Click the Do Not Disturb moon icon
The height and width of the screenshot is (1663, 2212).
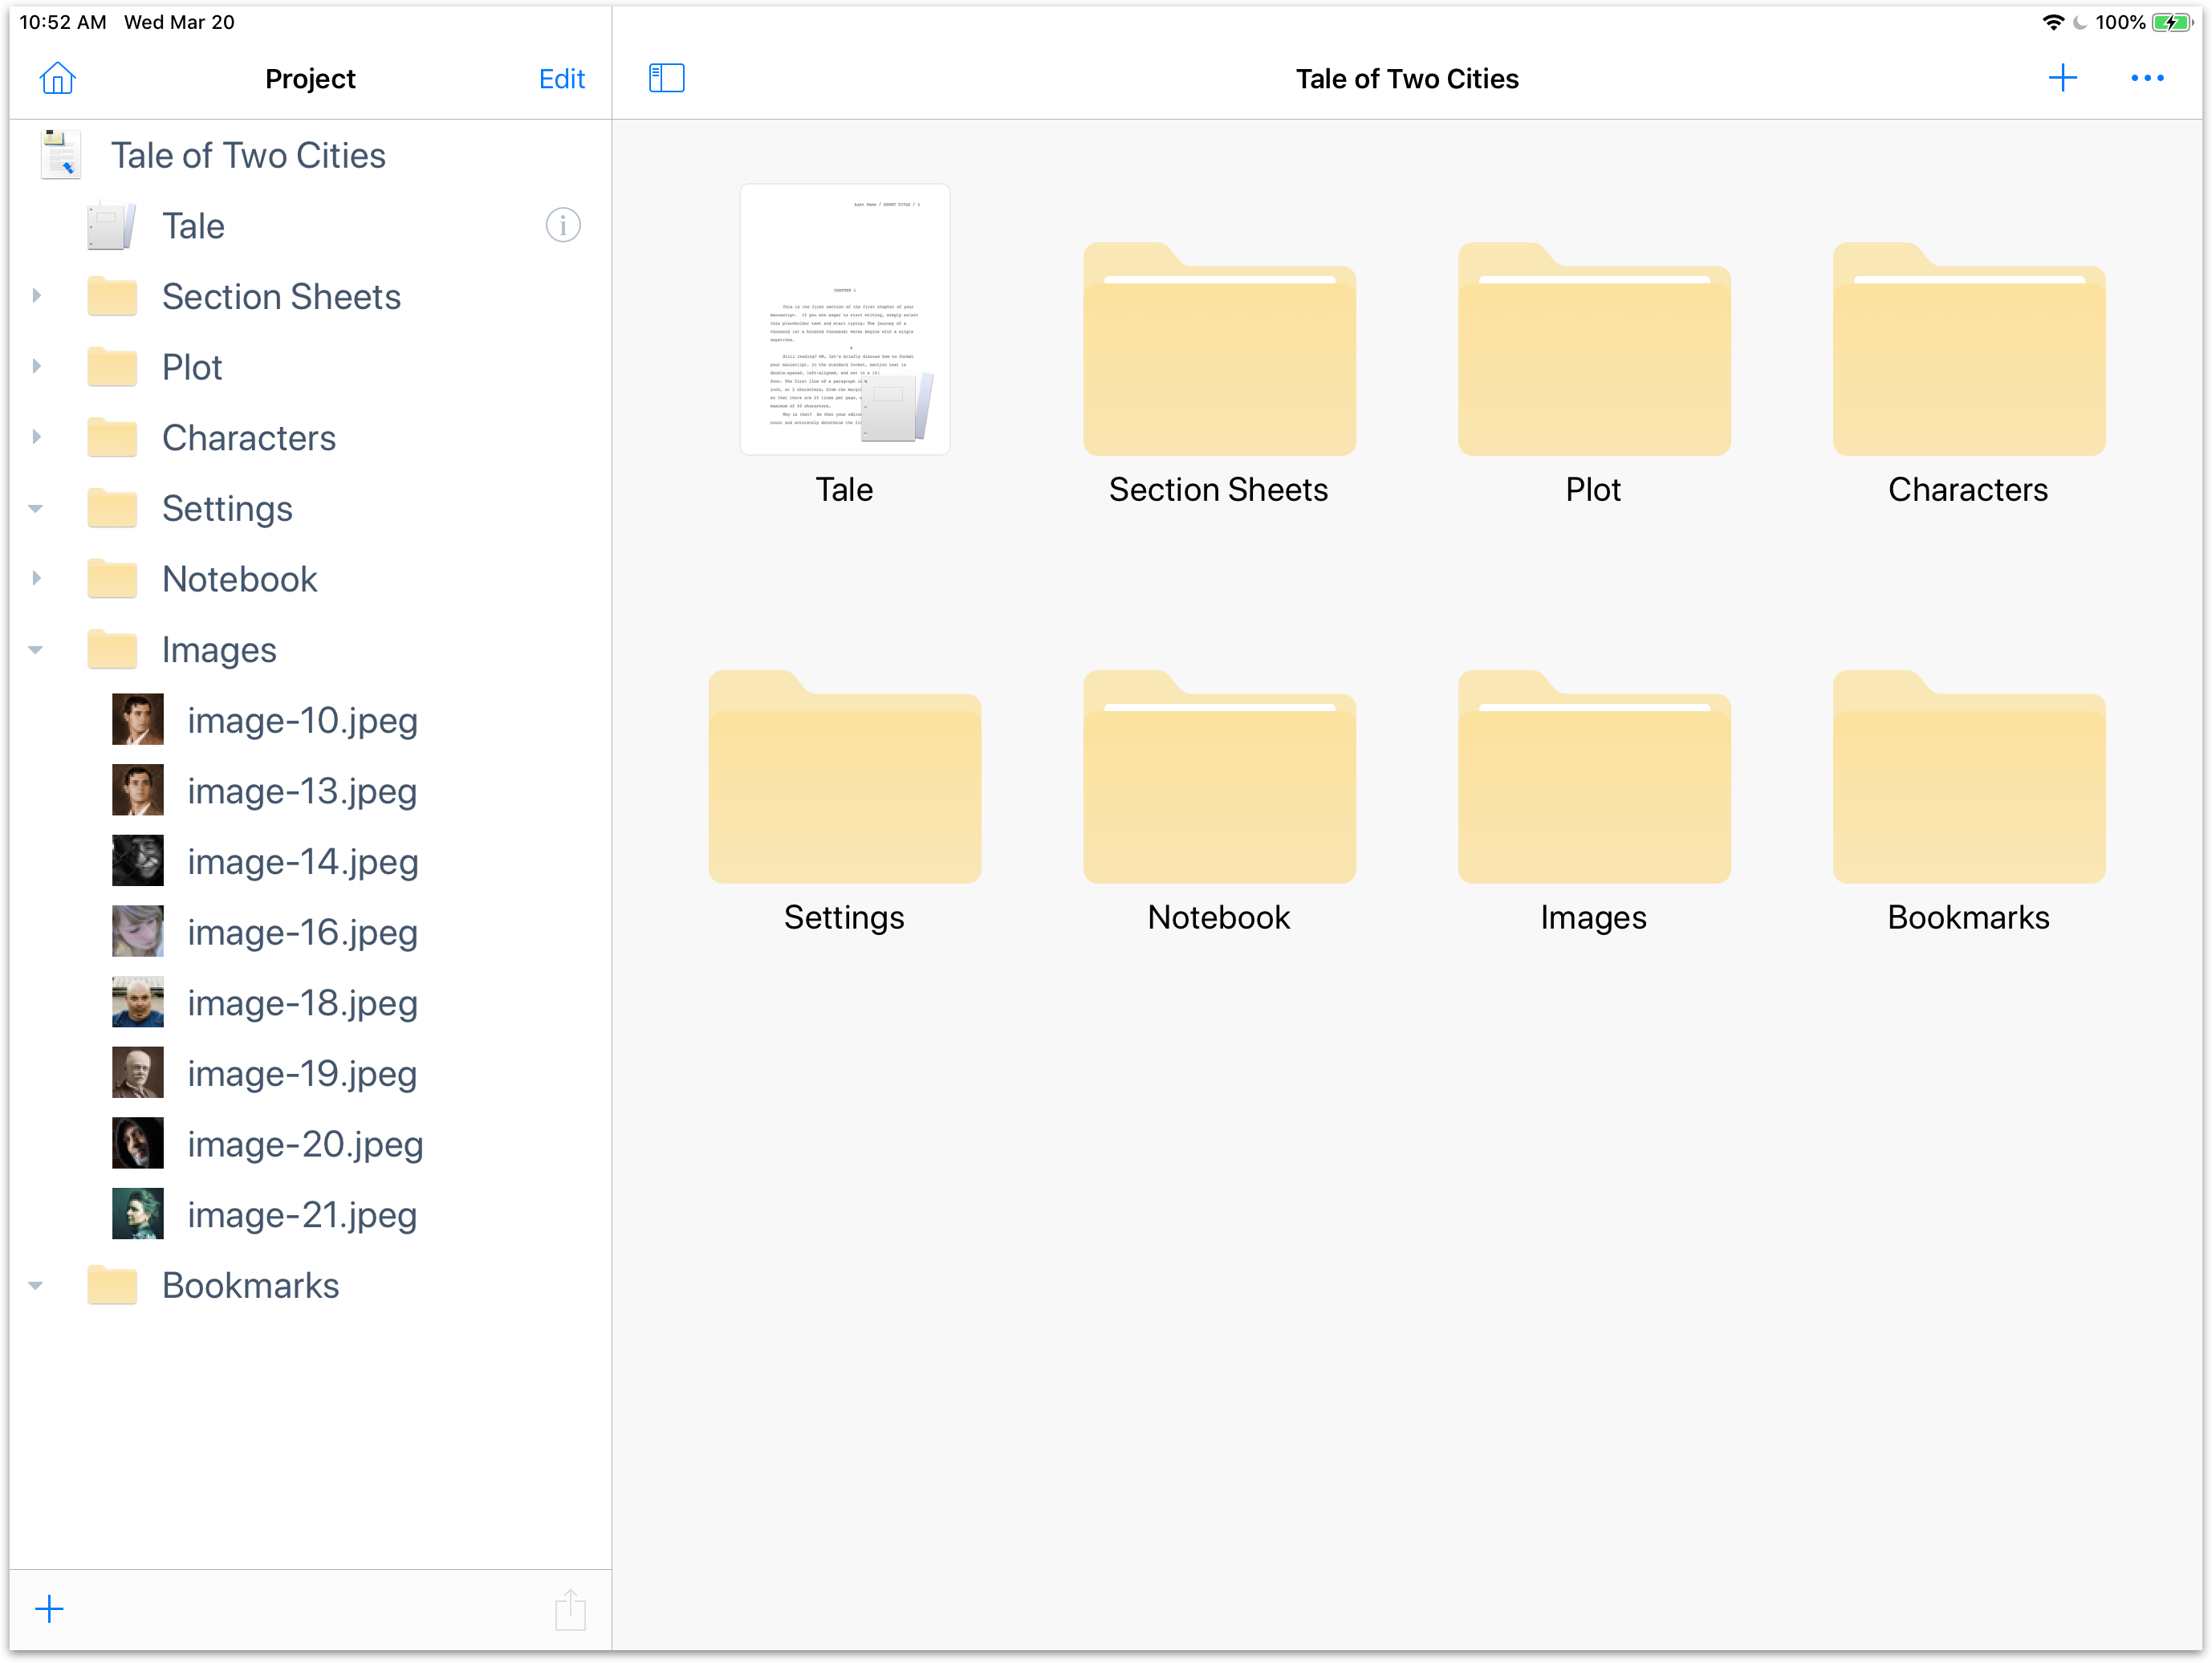click(x=2079, y=22)
